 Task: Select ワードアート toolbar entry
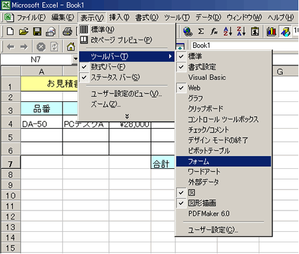[x=224, y=171]
